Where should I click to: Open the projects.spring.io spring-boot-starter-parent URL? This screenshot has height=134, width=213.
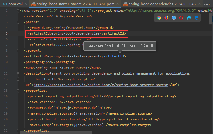coord(101,85)
